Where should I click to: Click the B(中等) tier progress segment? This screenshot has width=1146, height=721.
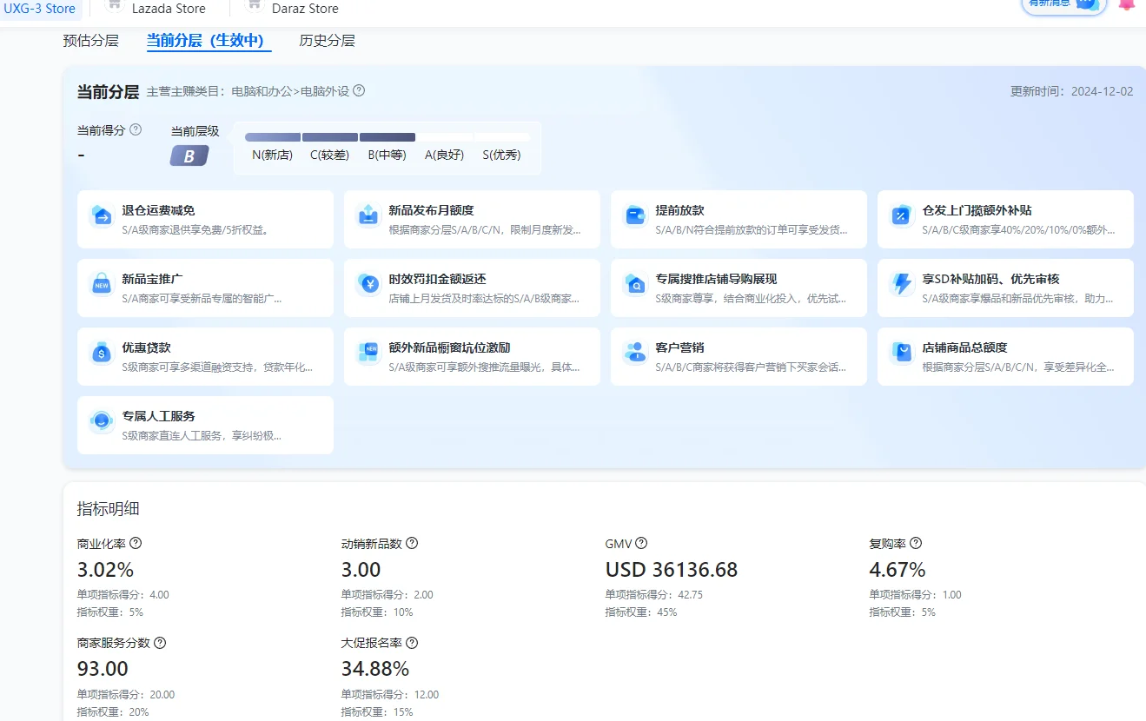[388, 137]
